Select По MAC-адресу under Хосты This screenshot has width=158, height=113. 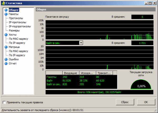(18, 39)
